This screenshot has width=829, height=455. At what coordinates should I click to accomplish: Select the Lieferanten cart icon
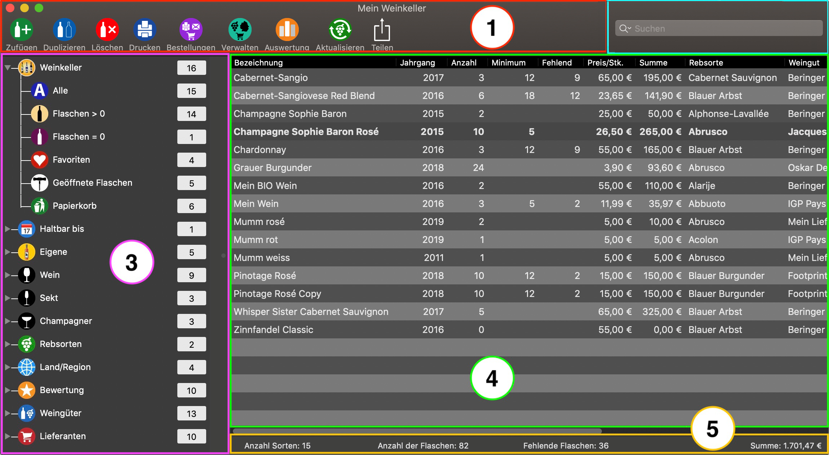(x=27, y=436)
